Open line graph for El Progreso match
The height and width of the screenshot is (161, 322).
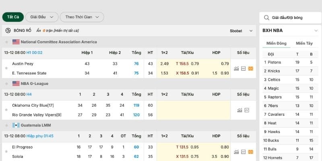(243, 152)
